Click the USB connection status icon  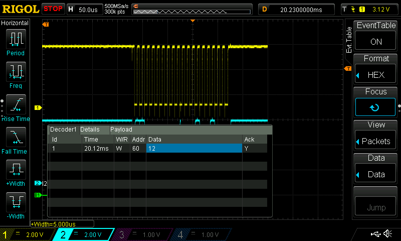375,234
